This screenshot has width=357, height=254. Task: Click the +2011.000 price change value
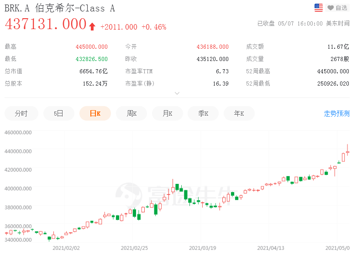coord(119,27)
